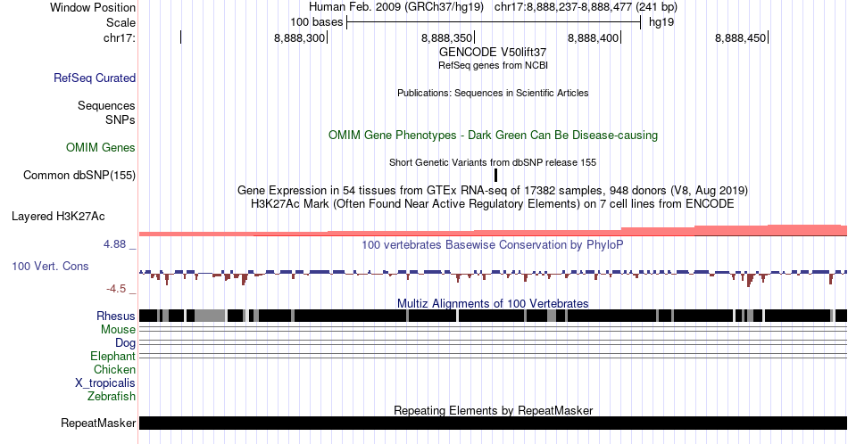Click the chr17: ruler label
The width and height of the screenshot is (848, 444).
[x=120, y=37]
